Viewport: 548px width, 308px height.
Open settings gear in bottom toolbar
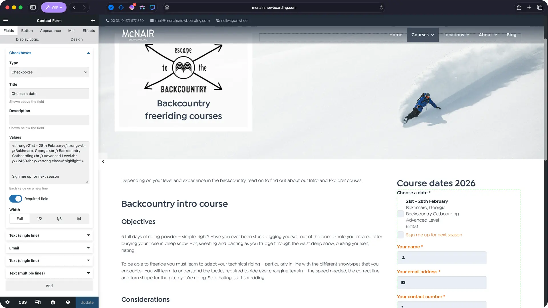7,302
